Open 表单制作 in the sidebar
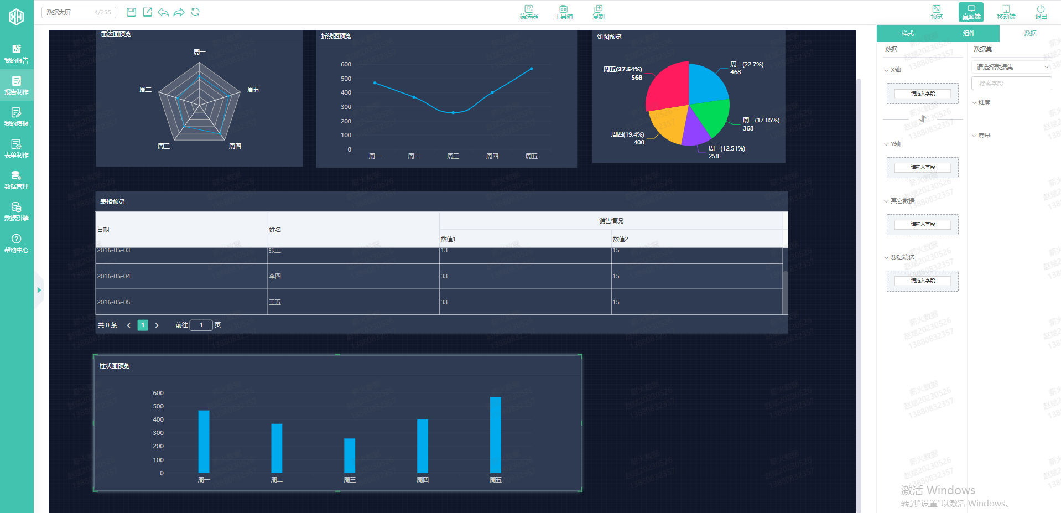 pos(17,148)
